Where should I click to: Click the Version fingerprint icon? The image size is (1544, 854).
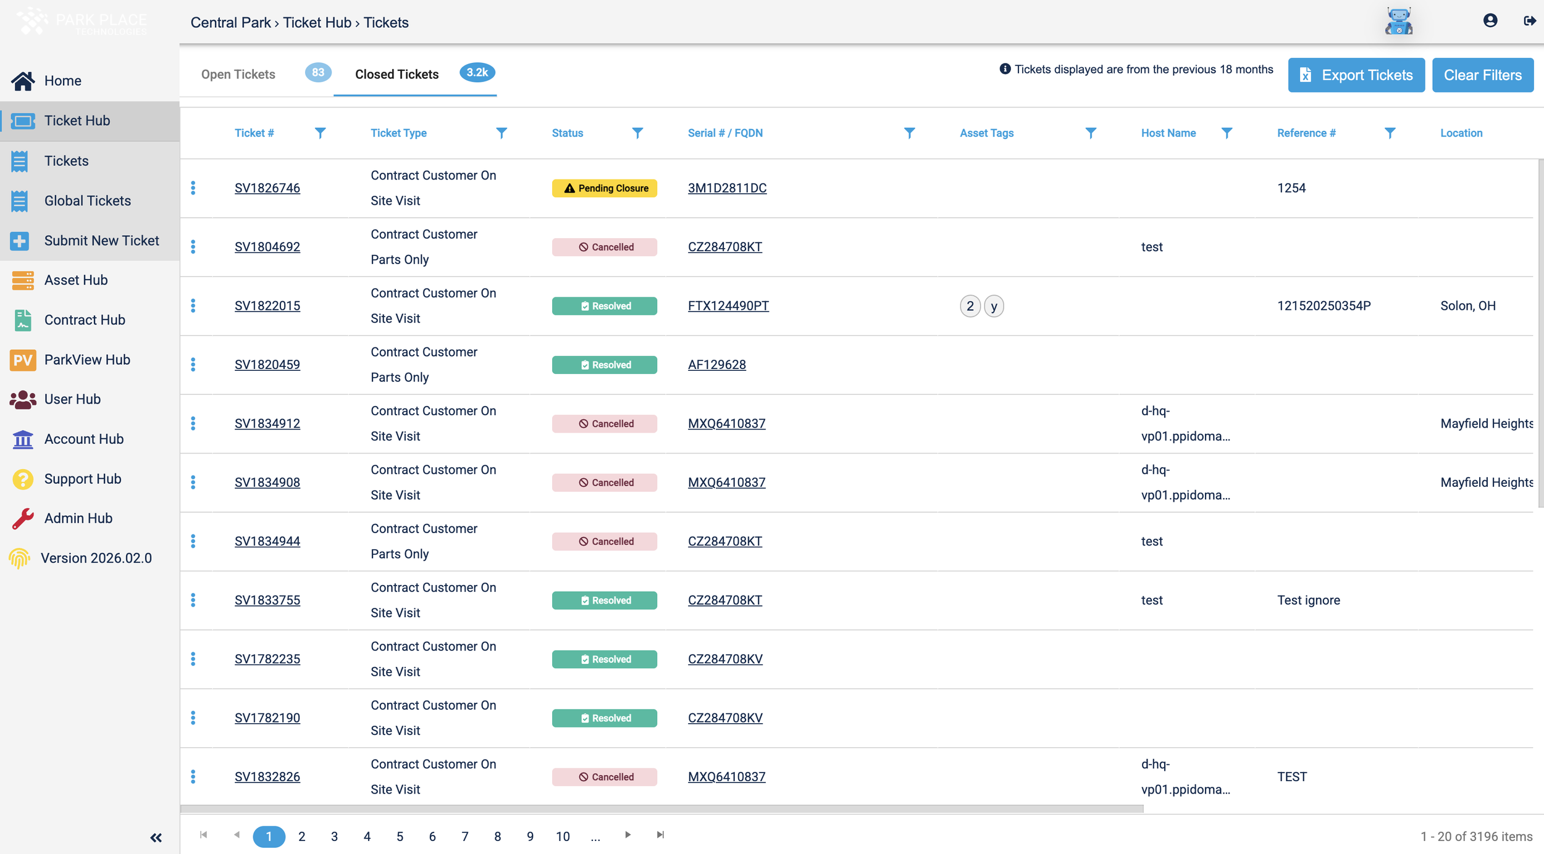19,558
